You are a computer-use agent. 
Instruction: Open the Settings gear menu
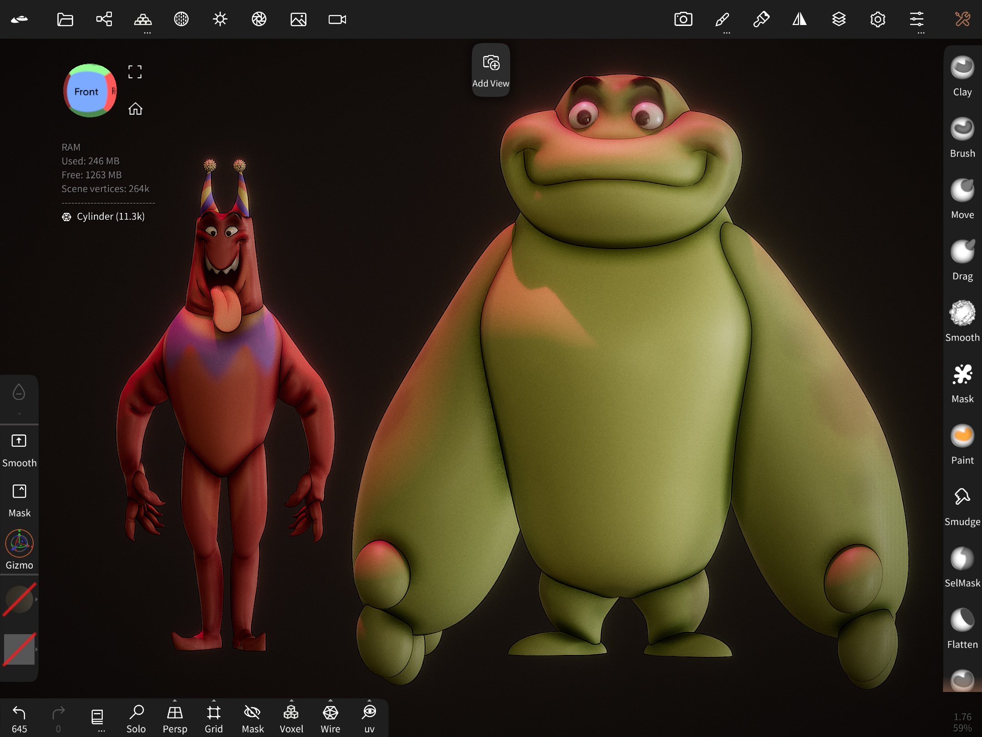[x=878, y=20]
